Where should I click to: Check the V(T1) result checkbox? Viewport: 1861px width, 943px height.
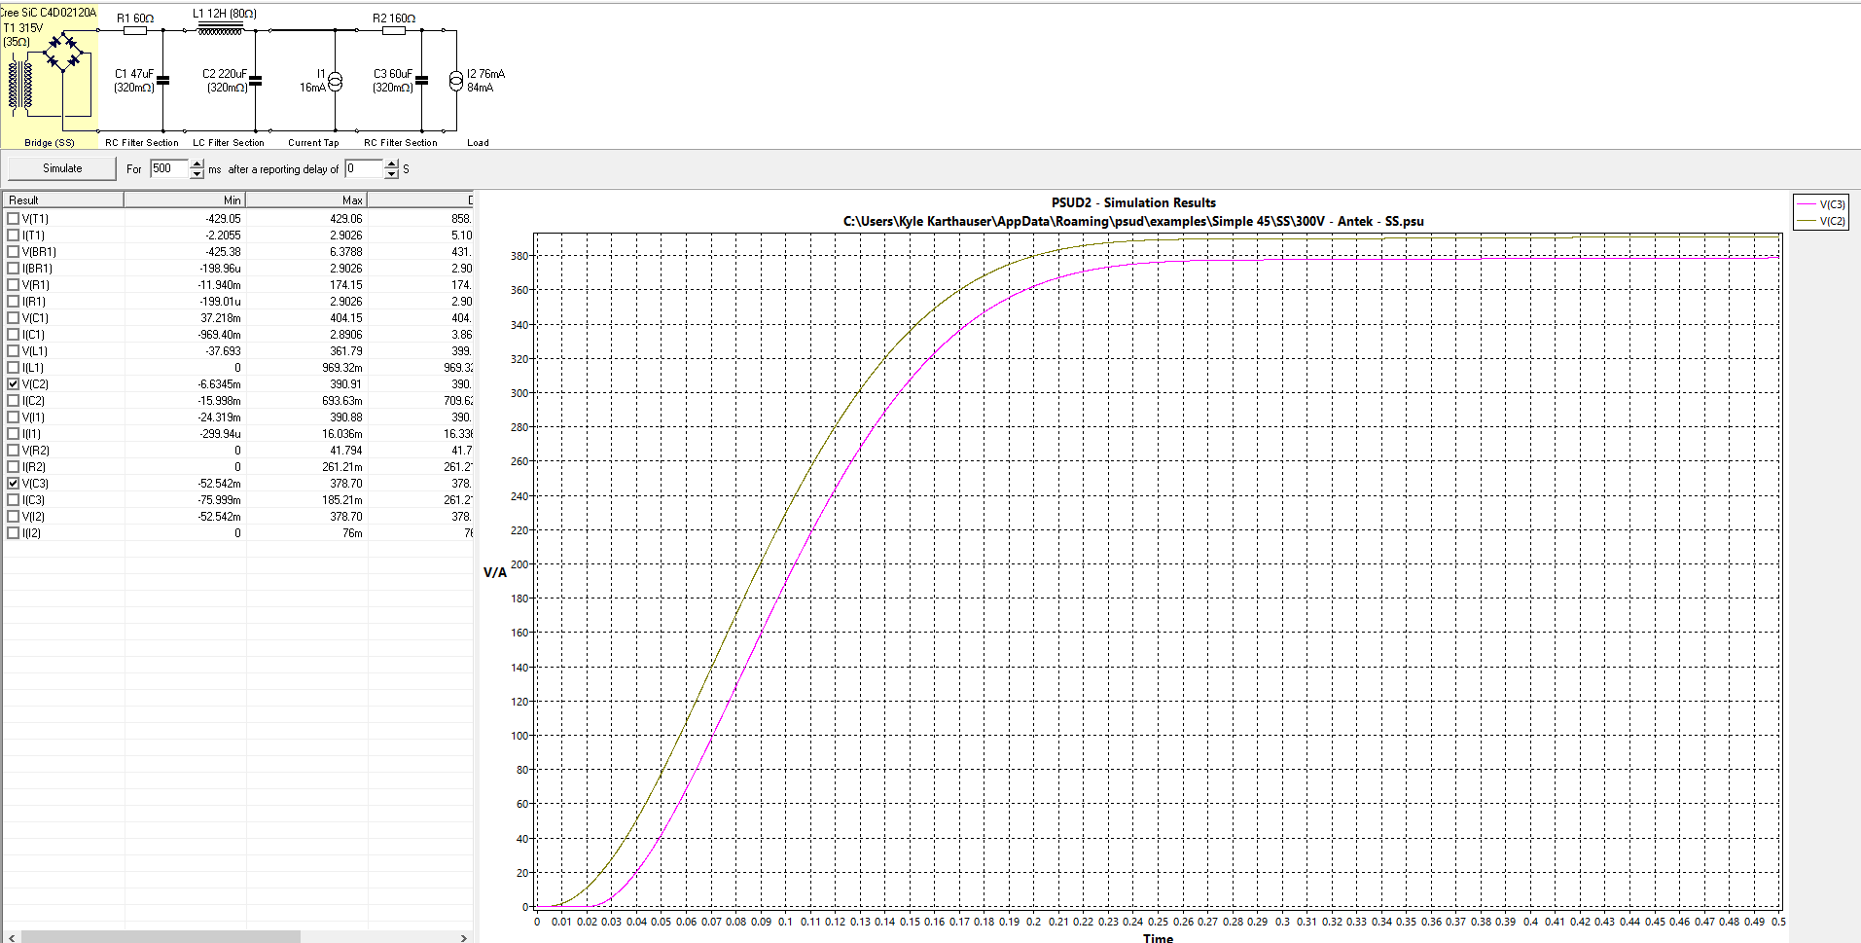point(14,219)
